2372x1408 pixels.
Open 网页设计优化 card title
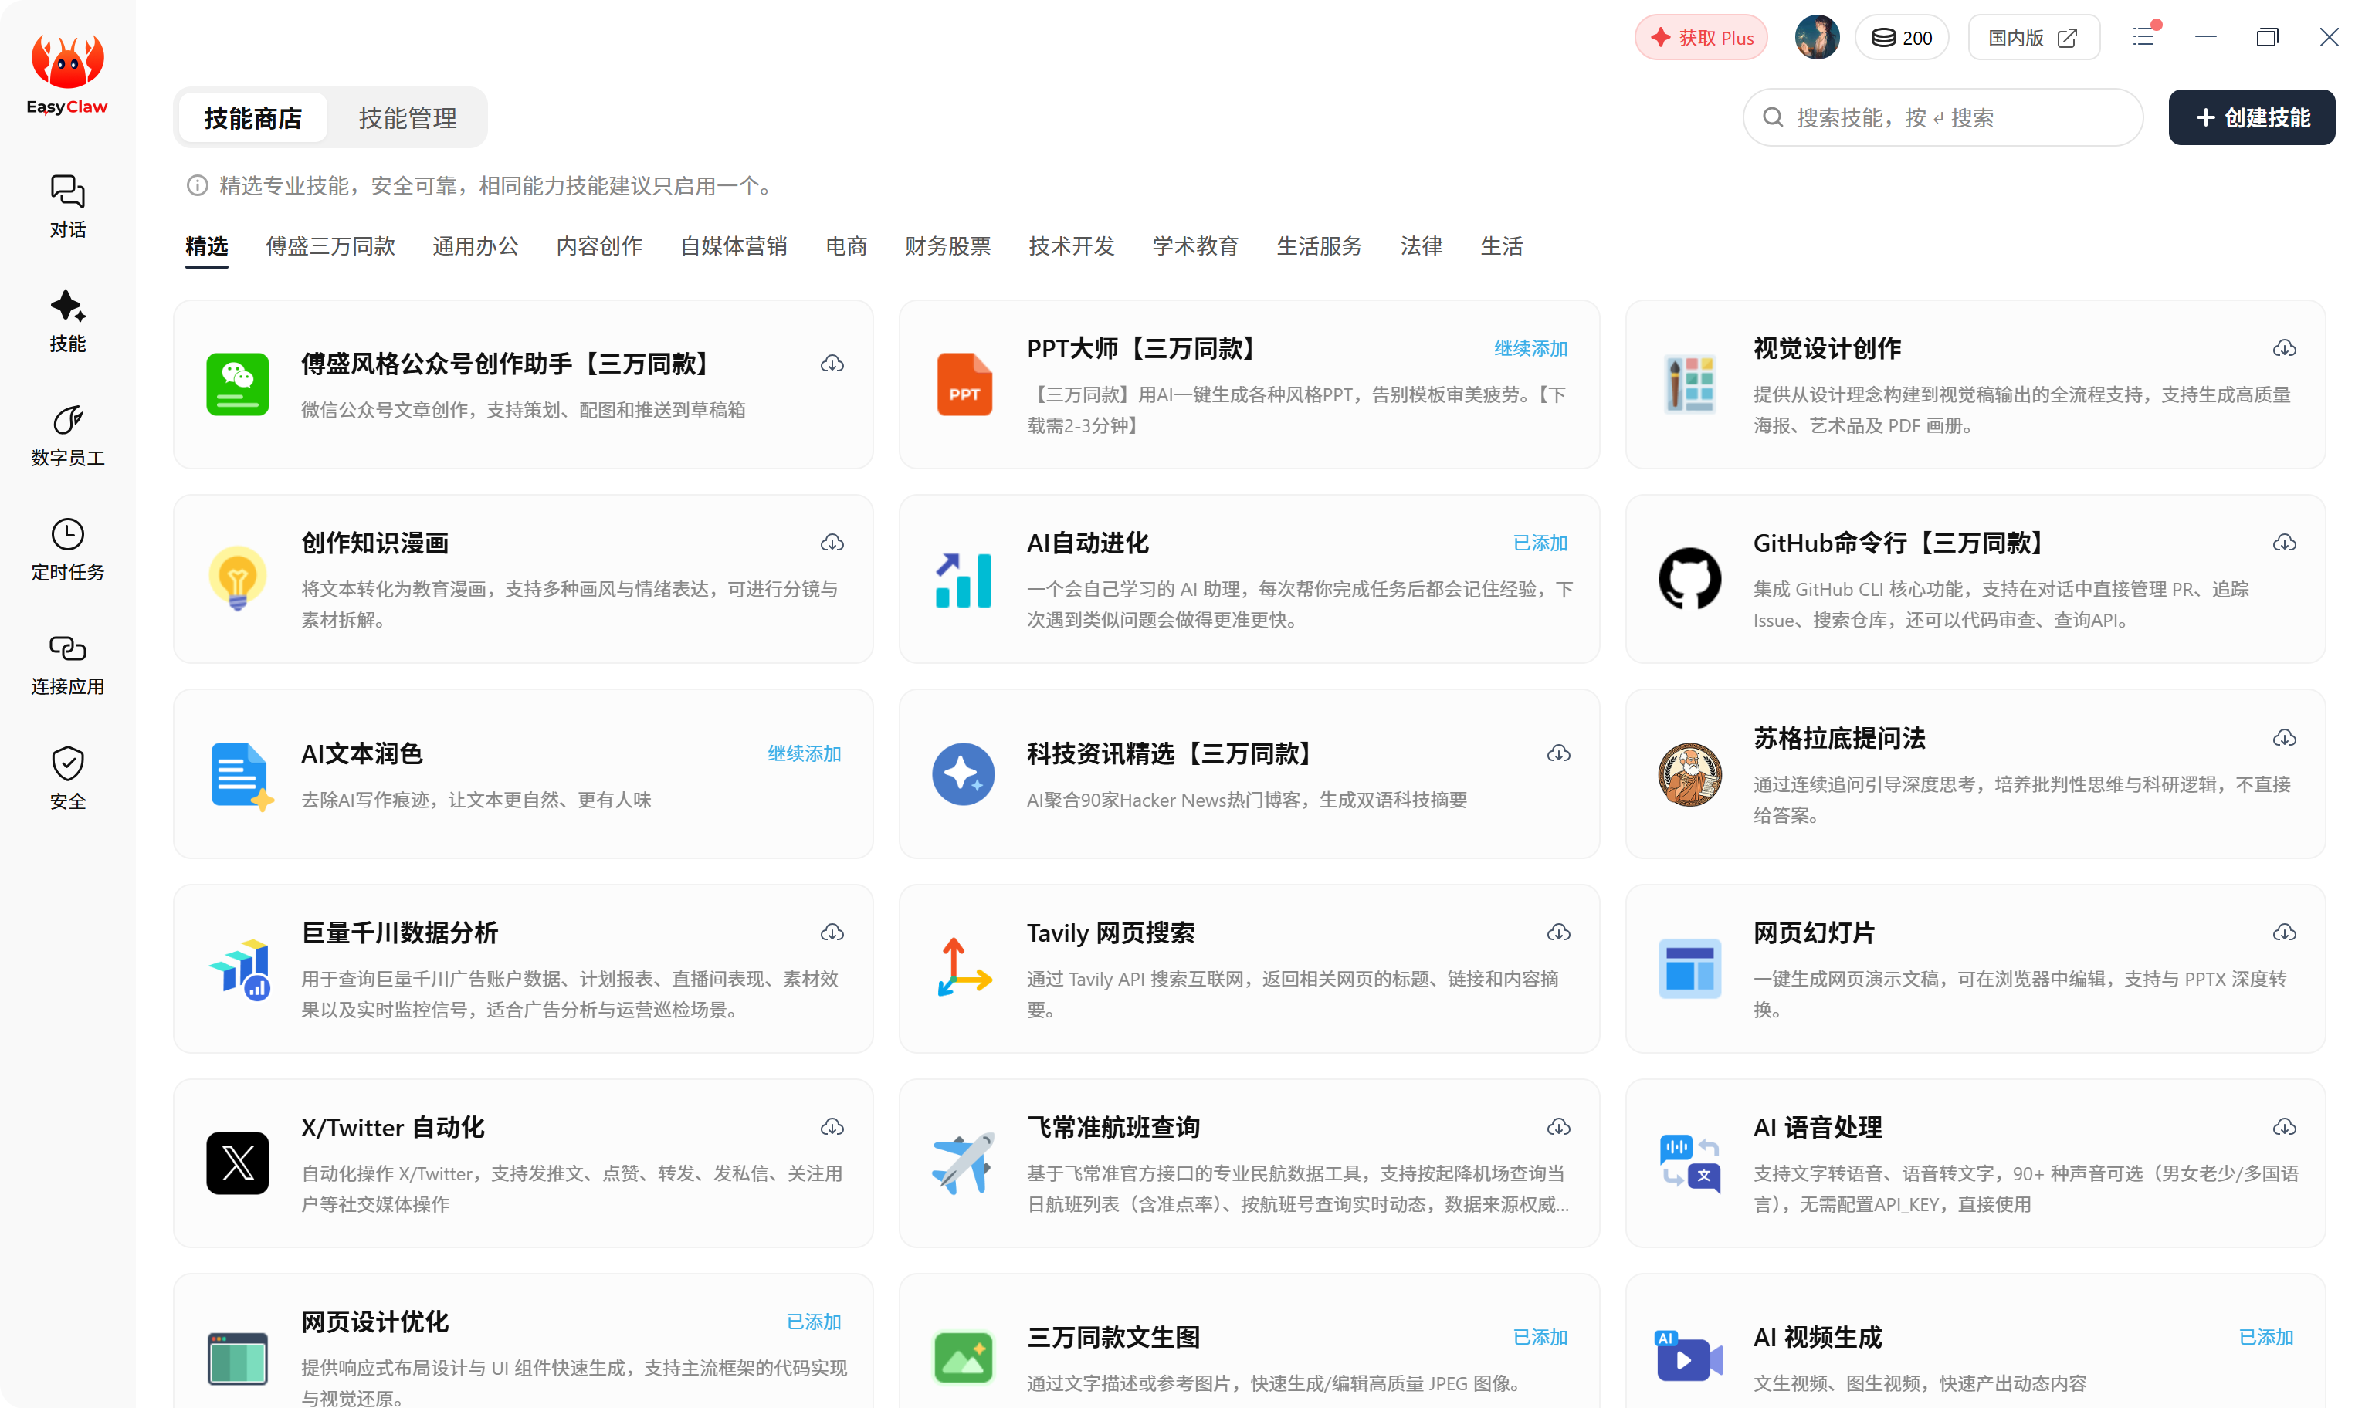click(374, 1322)
